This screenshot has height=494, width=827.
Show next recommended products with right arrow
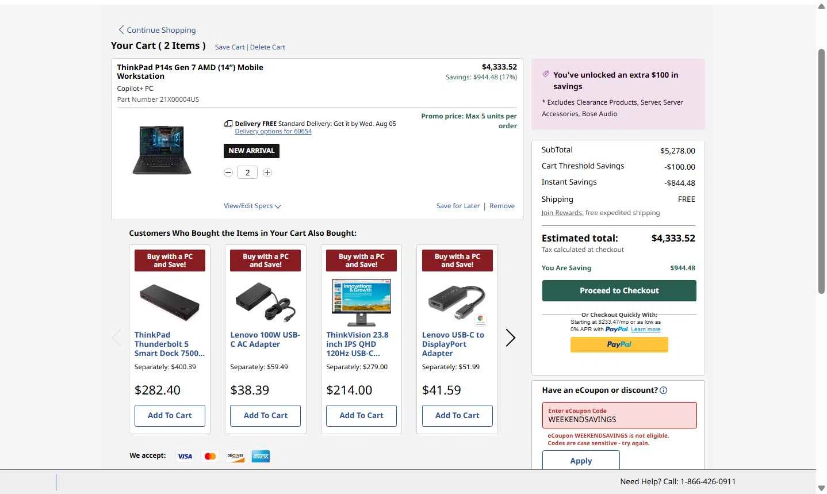[x=510, y=338]
